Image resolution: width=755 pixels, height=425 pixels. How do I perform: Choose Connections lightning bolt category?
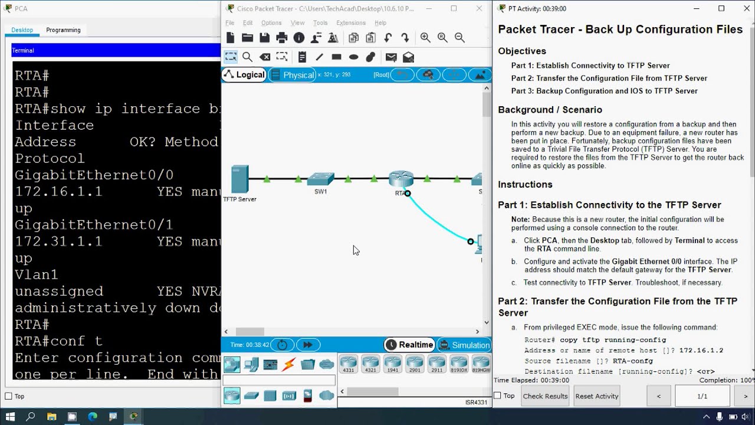[x=289, y=365]
